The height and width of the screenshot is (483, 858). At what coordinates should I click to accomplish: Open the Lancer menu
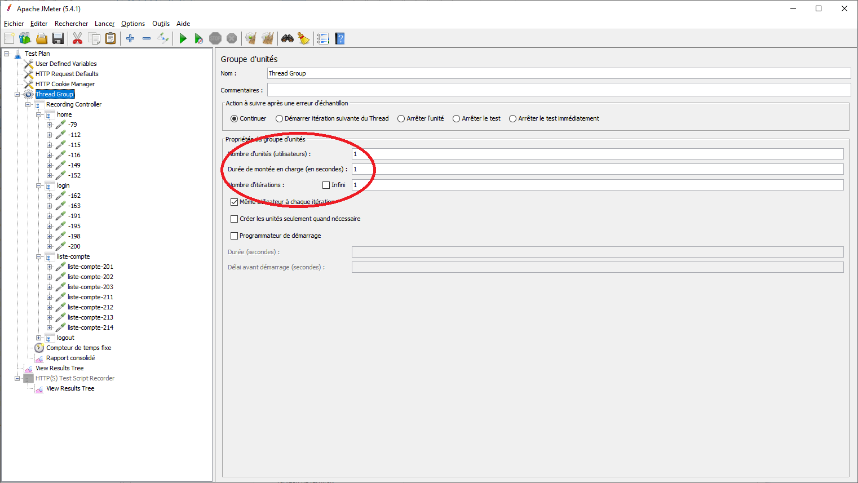pyautogui.click(x=104, y=24)
